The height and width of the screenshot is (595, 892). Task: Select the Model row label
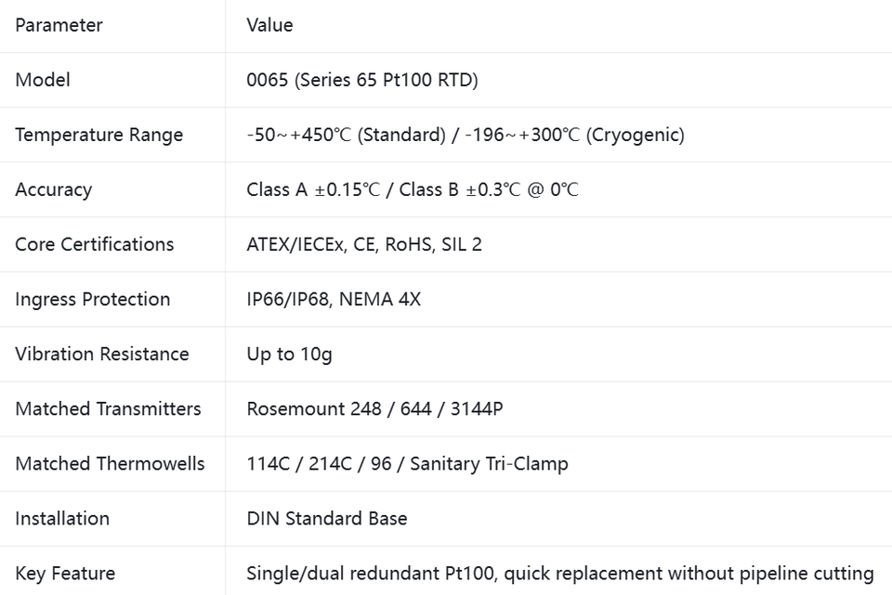[x=43, y=80]
